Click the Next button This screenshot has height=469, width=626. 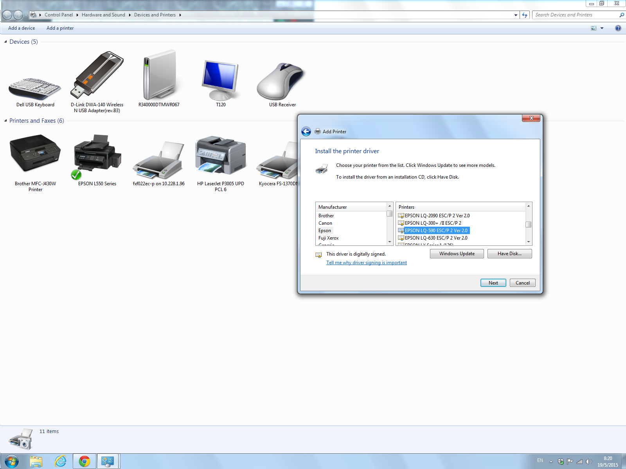point(493,283)
